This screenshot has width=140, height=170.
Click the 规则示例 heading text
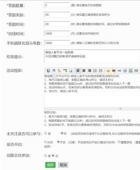pyautogui.click(x=50, y=112)
